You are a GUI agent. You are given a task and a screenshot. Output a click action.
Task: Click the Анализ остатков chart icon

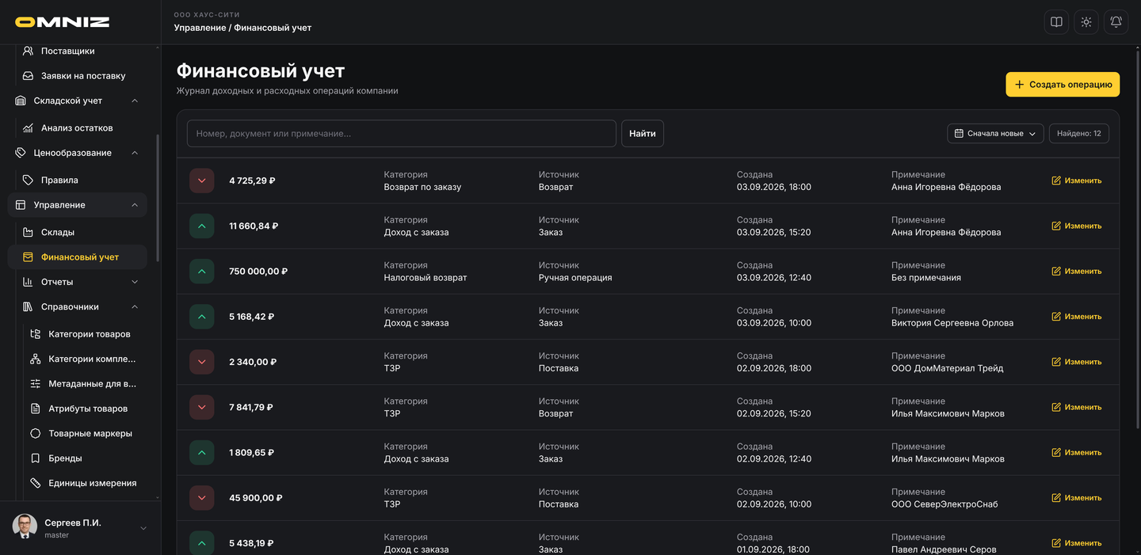28,127
